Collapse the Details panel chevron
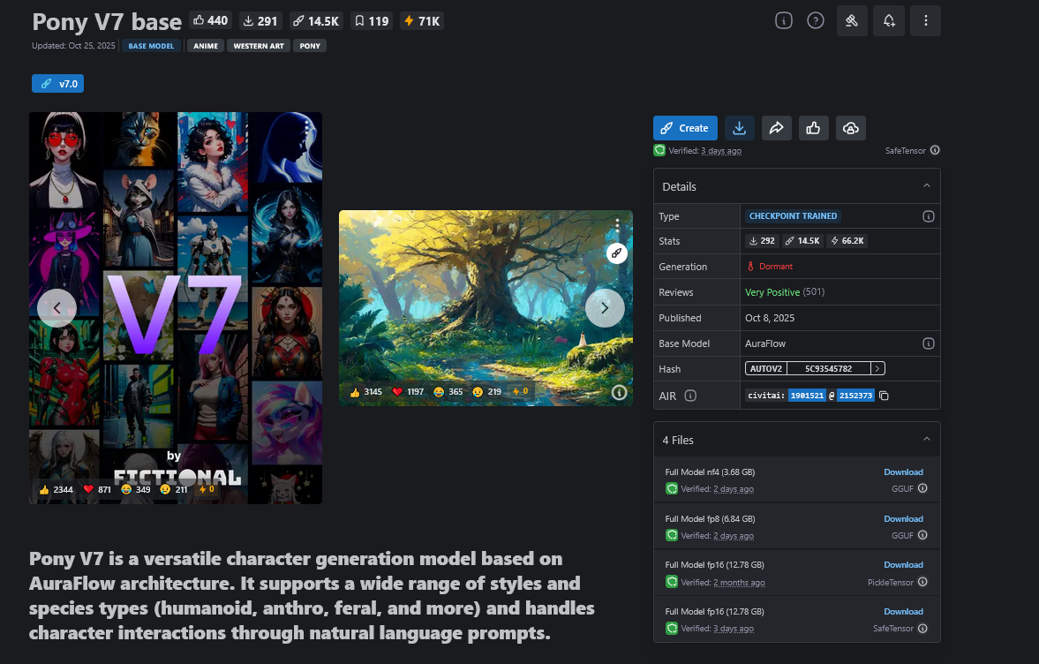Viewport: 1039px width, 664px height. [927, 186]
